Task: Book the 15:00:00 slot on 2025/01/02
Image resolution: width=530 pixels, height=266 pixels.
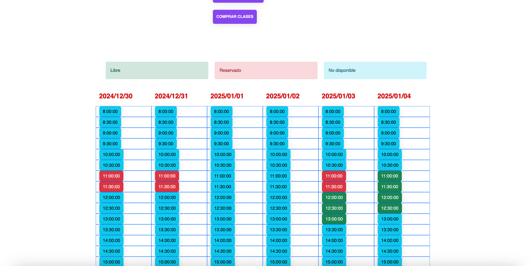Action: (x=278, y=262)
